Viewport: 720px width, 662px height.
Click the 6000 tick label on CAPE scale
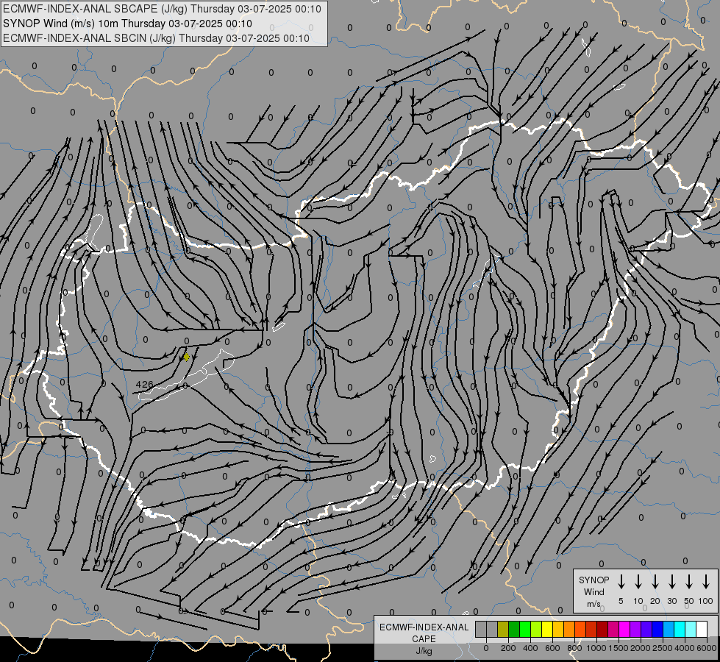[707, 648]
